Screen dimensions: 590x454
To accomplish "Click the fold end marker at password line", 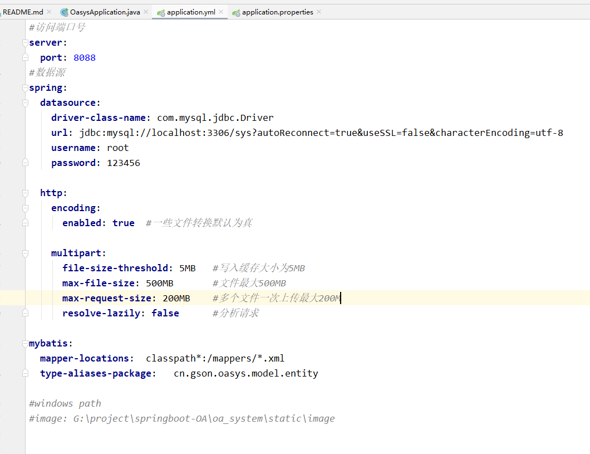I will tap(25, 163).
